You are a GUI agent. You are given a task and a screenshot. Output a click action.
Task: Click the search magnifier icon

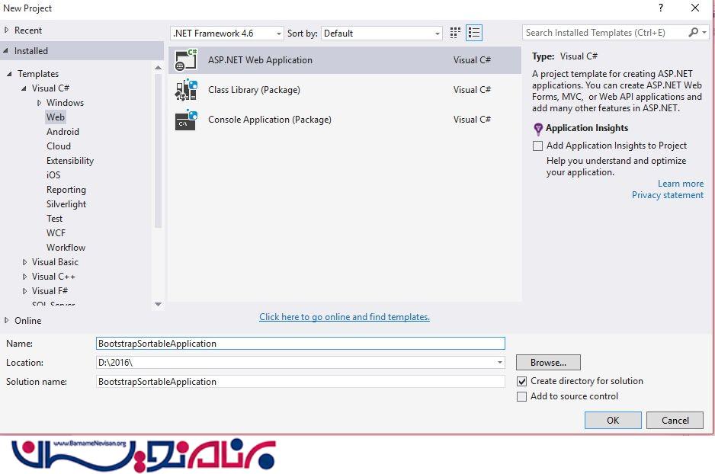click(x=693, y=32)
